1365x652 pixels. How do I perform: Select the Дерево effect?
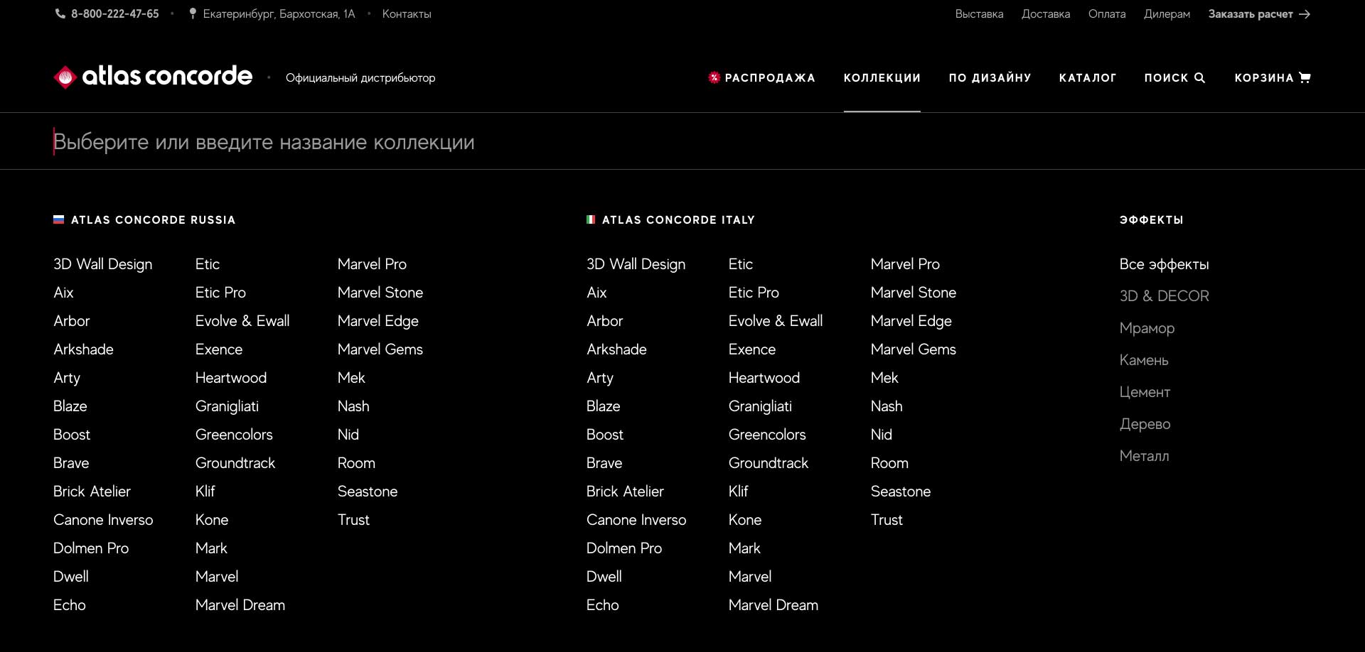[x=1145, y=424]
